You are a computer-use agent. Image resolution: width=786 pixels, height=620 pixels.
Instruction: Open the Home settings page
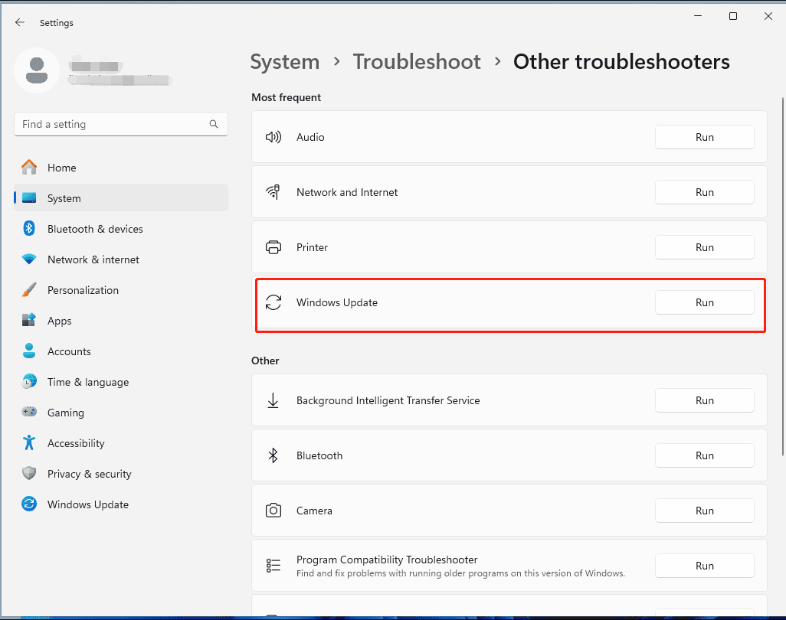coord(121,168)
